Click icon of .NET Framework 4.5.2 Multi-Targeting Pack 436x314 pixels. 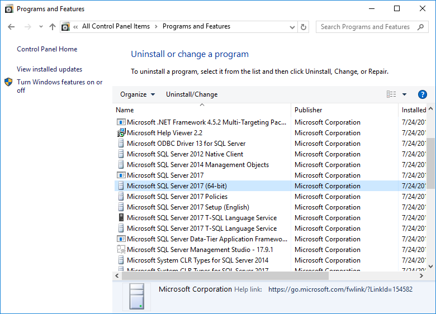click(x=121, y=122)
